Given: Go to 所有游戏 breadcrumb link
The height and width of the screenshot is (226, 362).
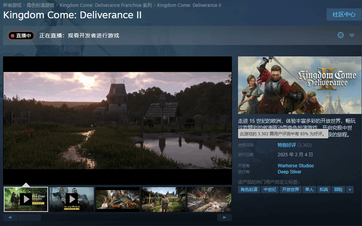Looking at the screenshot, I should pos(12,5).
